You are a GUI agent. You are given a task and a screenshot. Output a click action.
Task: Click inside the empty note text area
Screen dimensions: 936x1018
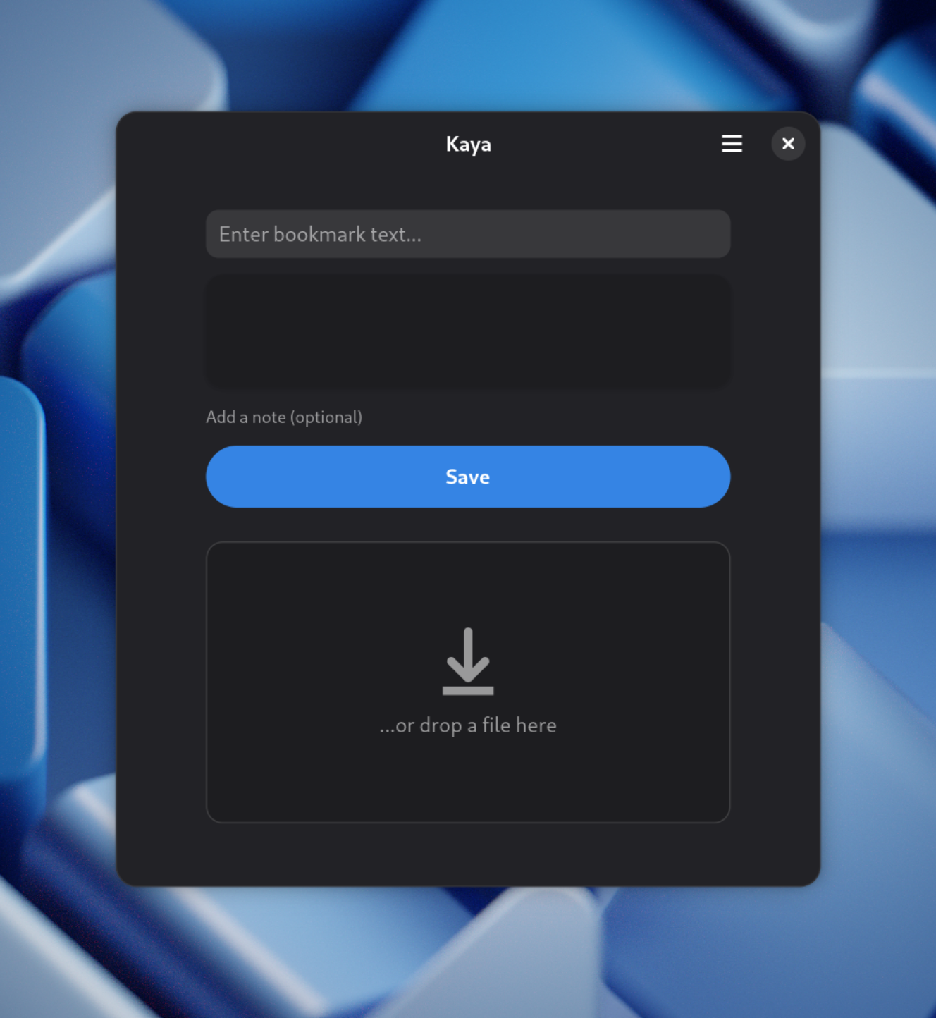click(467, 330)
